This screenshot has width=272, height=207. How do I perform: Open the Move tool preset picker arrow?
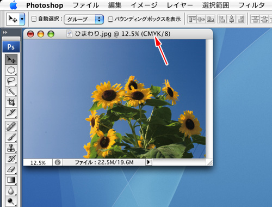click(22, 19)
